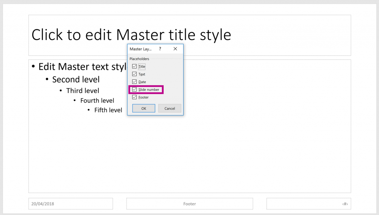Disable the Date placeholder checkbox
This screenshot has width=379, height=215.
(x=134, y=82)
